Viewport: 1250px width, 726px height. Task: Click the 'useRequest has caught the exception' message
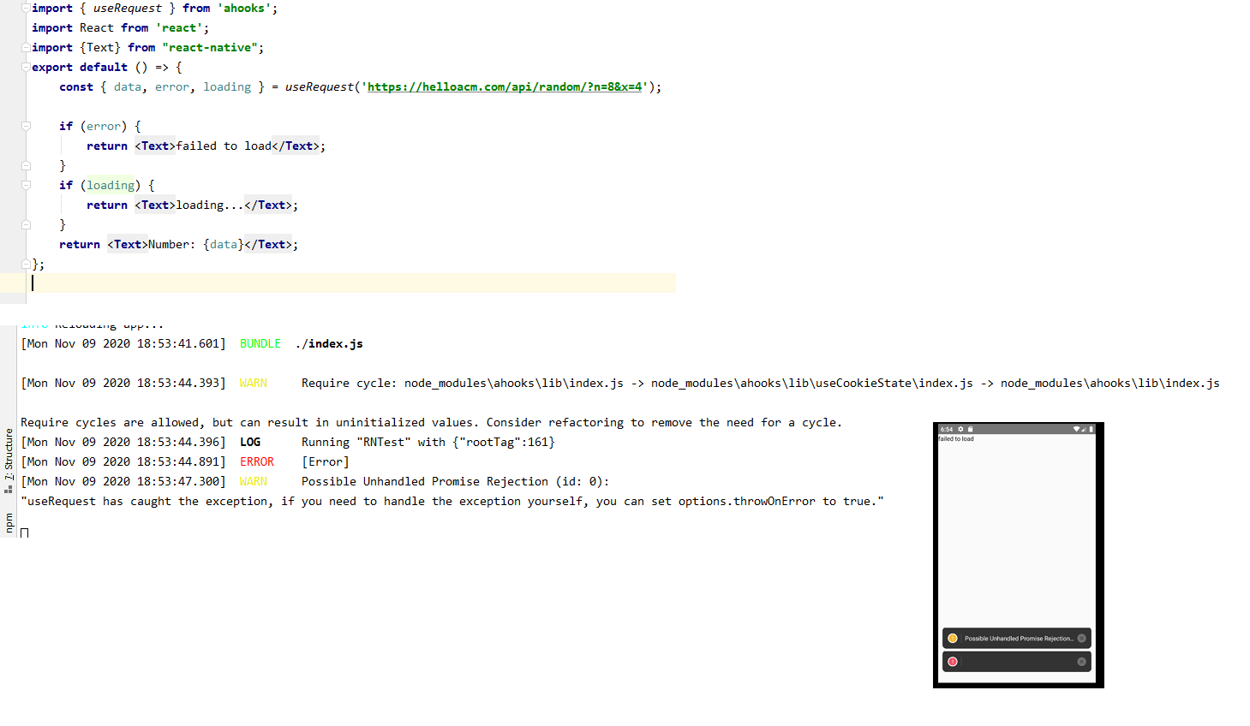pyautogui.click(x=452, y=501)
